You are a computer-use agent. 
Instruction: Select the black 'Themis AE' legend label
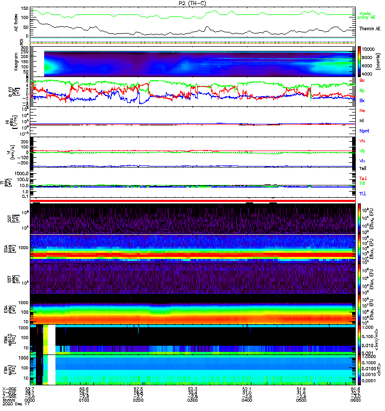coord(370,29)
